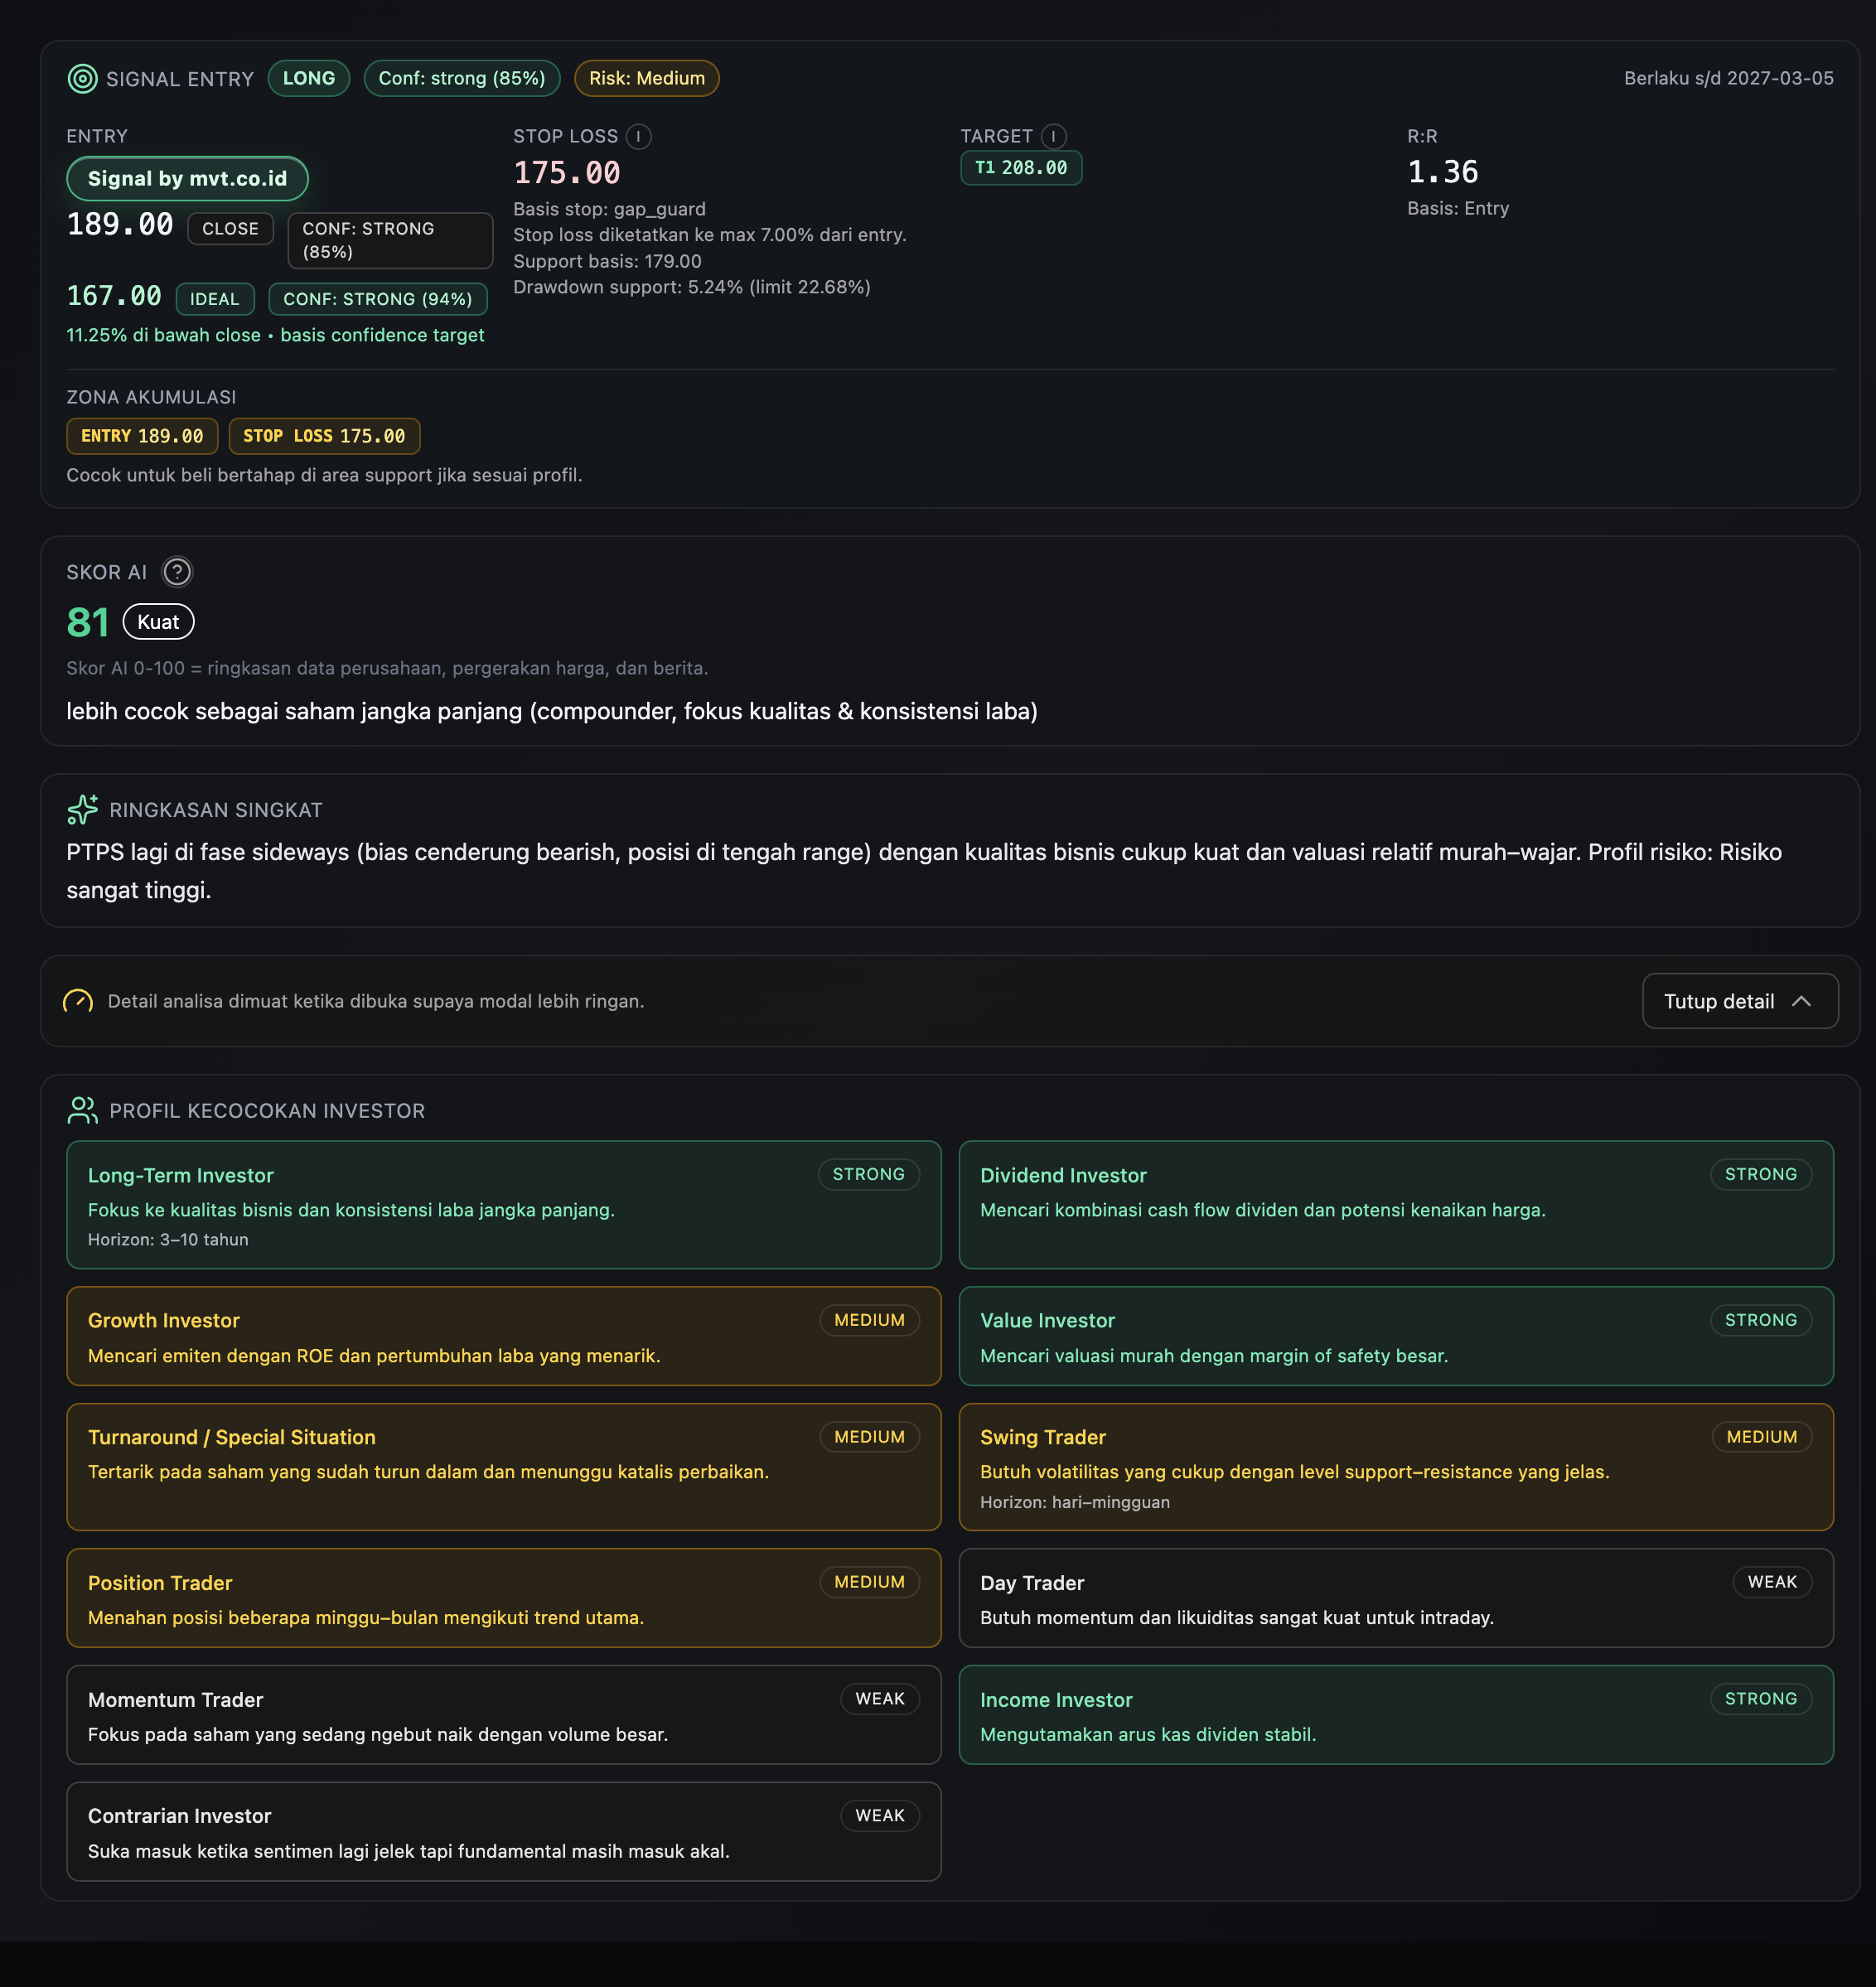The width and height of the screenshot is (1876, 1987).
Task: Open the Long-Term Investor profile card
Action: (x=503, y=1205)
